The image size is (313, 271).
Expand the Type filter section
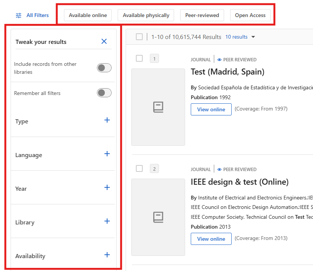coord(107,120)
